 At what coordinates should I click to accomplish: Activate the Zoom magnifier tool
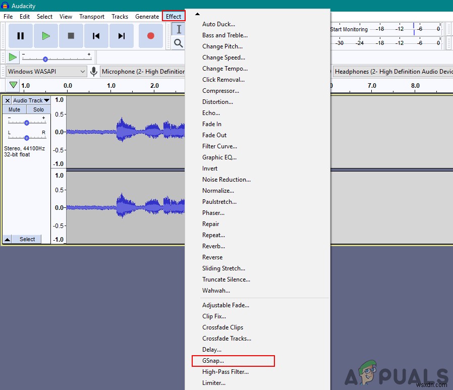coord(178,43)
